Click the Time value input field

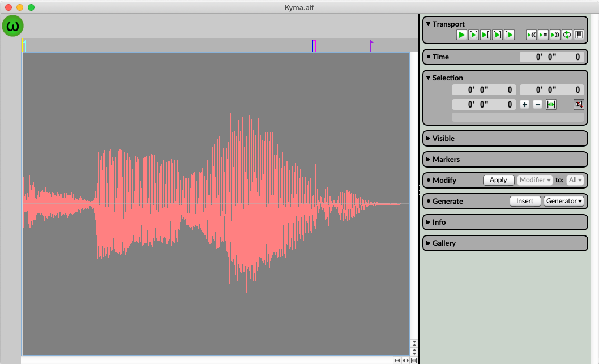coord(551,57)
